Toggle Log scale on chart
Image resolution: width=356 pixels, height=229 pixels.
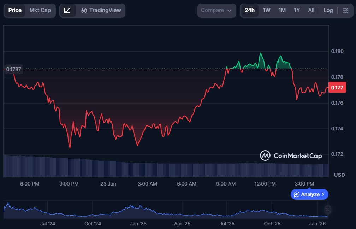pyautogui.click(x=328, y=11)
